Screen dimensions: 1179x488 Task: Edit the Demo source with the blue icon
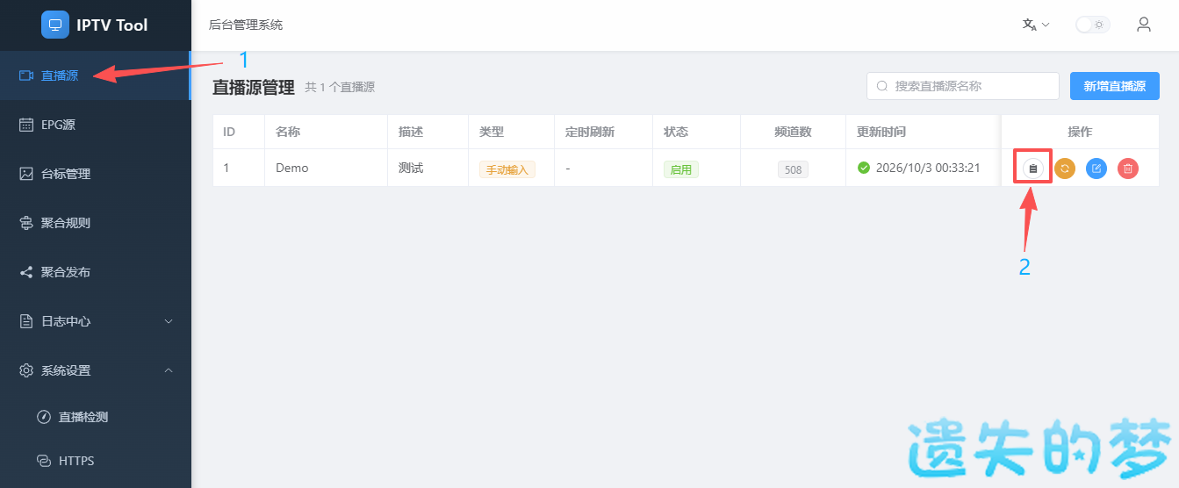(x=1096, y=168)
